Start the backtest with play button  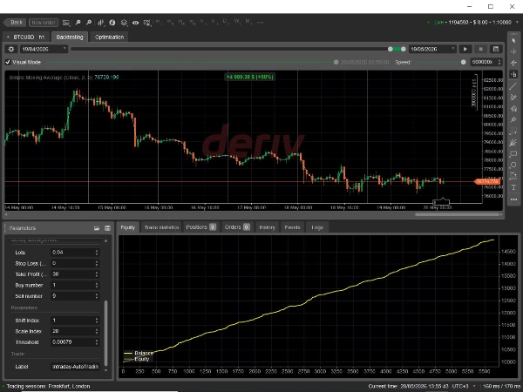click(465, 49)
